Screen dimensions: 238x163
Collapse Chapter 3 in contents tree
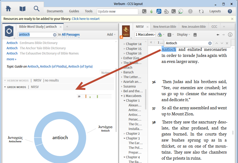124,138
